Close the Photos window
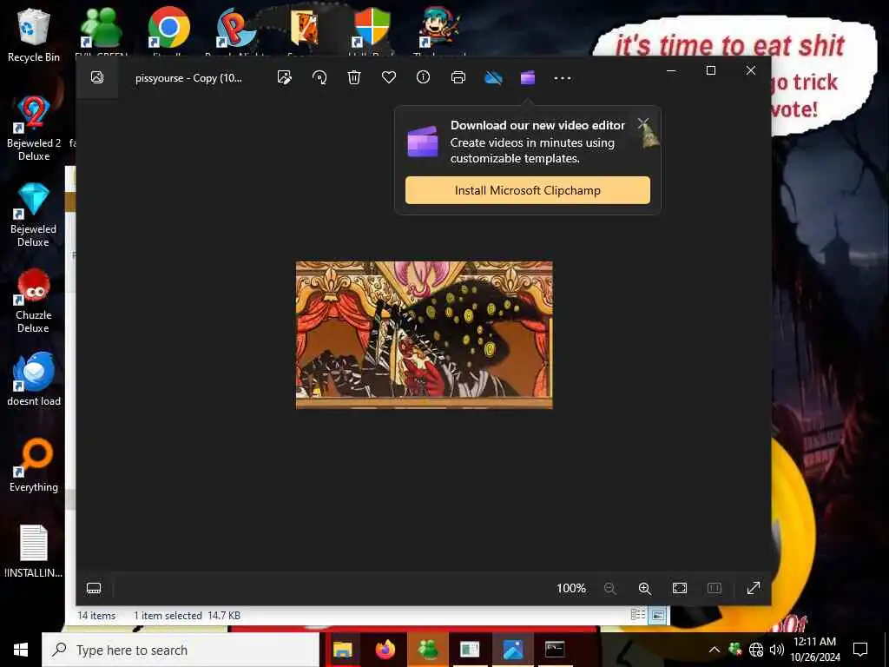This screenshot has width=889, height=667. pyautogui.click(x=751, y=70)
